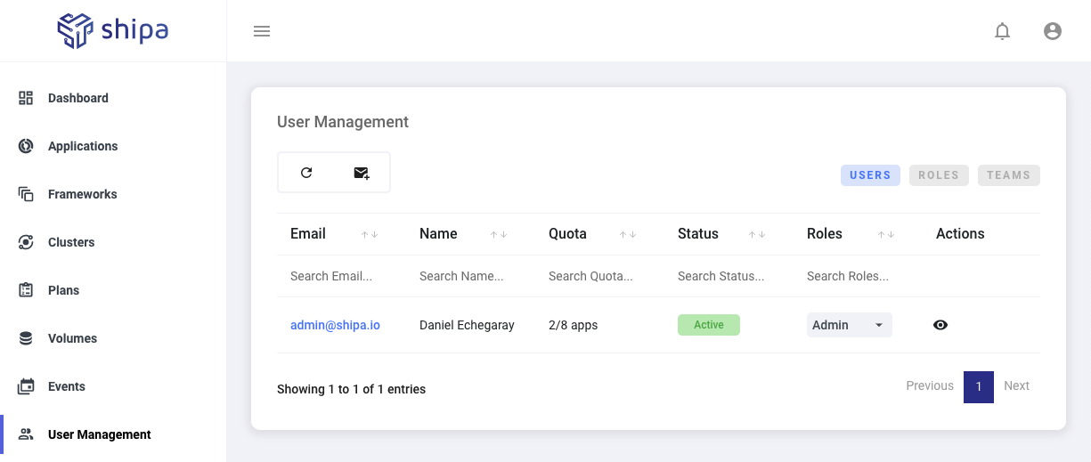Focus the Search Status field
Image resolution: width=1091 pixels, height=462 pixels.
tap(729, 276)
